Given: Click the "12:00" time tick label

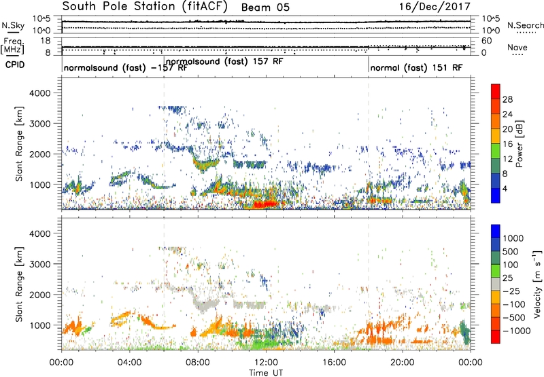Looking at the screenshot, I should tap(266, 363).
